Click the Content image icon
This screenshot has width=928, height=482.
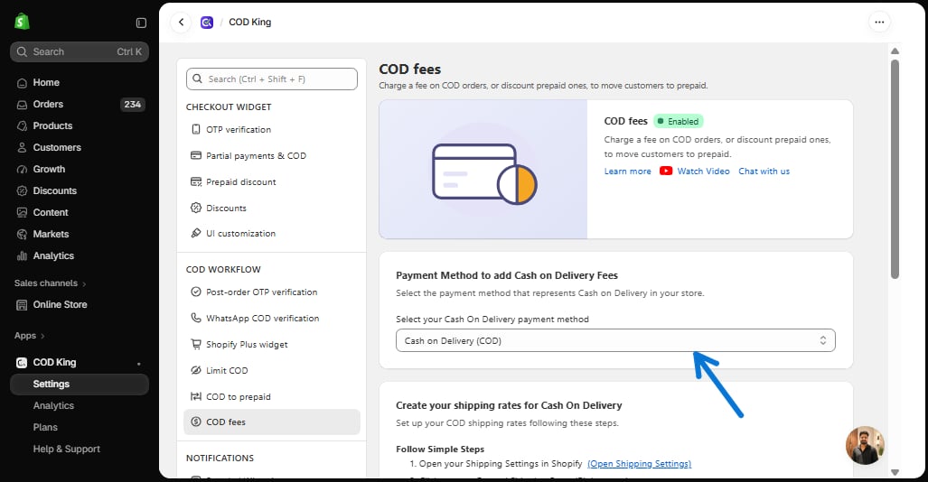pyautogui.click(x=22, y=212)
